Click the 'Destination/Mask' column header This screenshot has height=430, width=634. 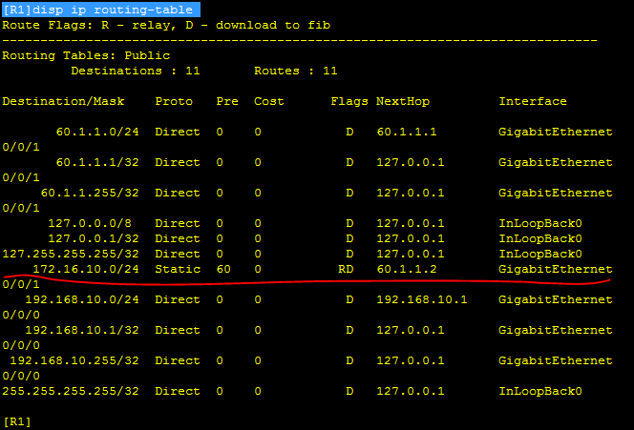click(x=63, y=101)
